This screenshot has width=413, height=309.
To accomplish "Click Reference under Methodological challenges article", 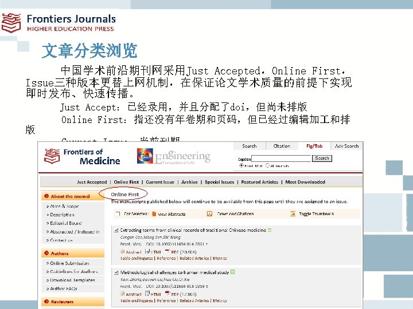I will click(166, 300).
